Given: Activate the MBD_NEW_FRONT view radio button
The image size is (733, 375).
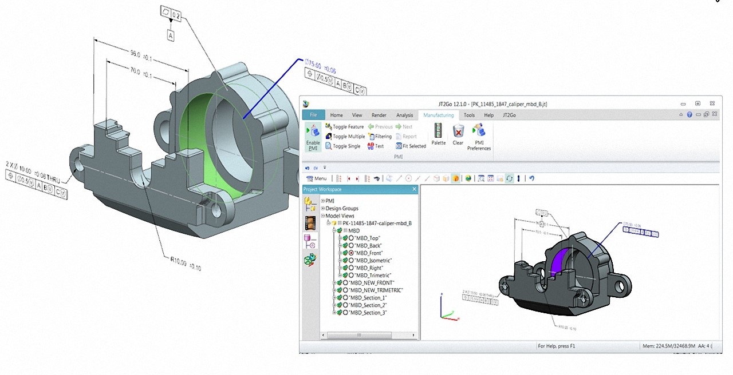Looking at the screenshot, I should [346, 283].
